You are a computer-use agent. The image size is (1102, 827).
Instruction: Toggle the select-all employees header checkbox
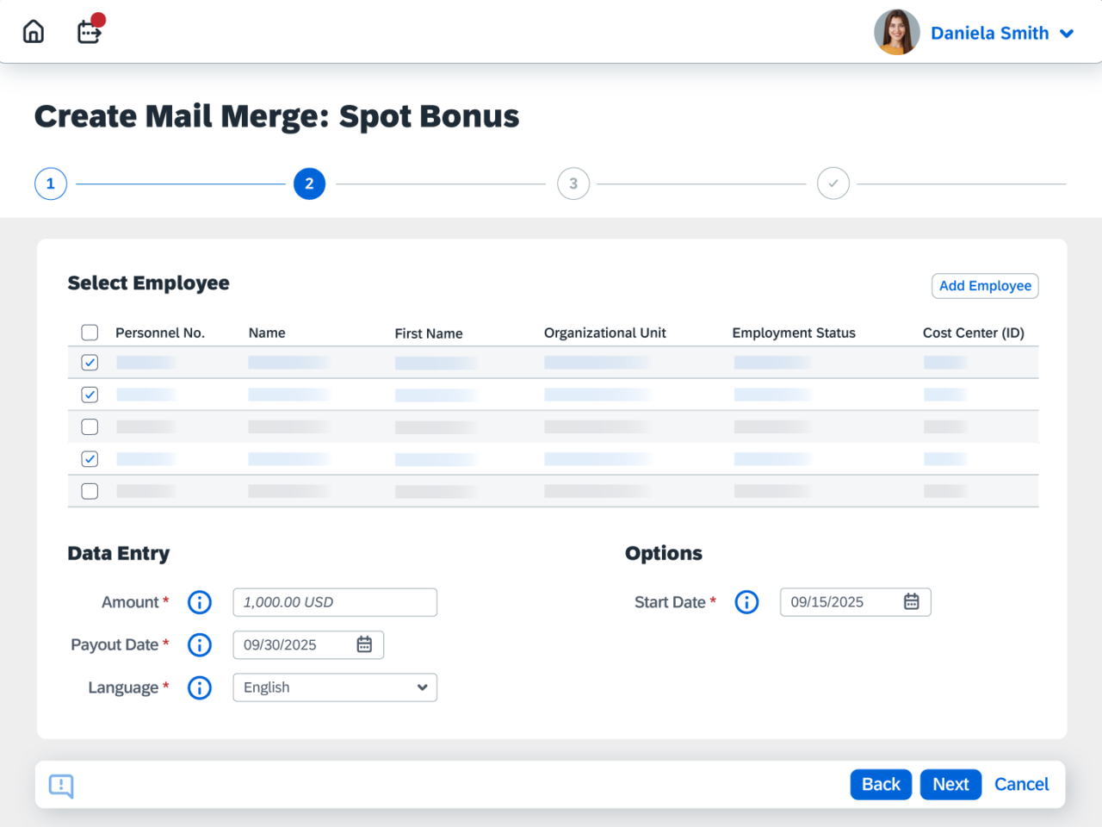(90, 333)
